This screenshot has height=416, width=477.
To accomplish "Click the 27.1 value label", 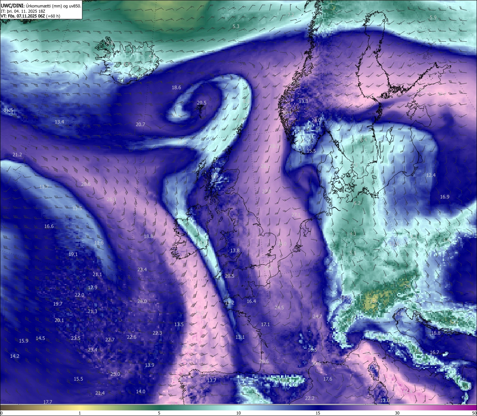I will 296,215.
